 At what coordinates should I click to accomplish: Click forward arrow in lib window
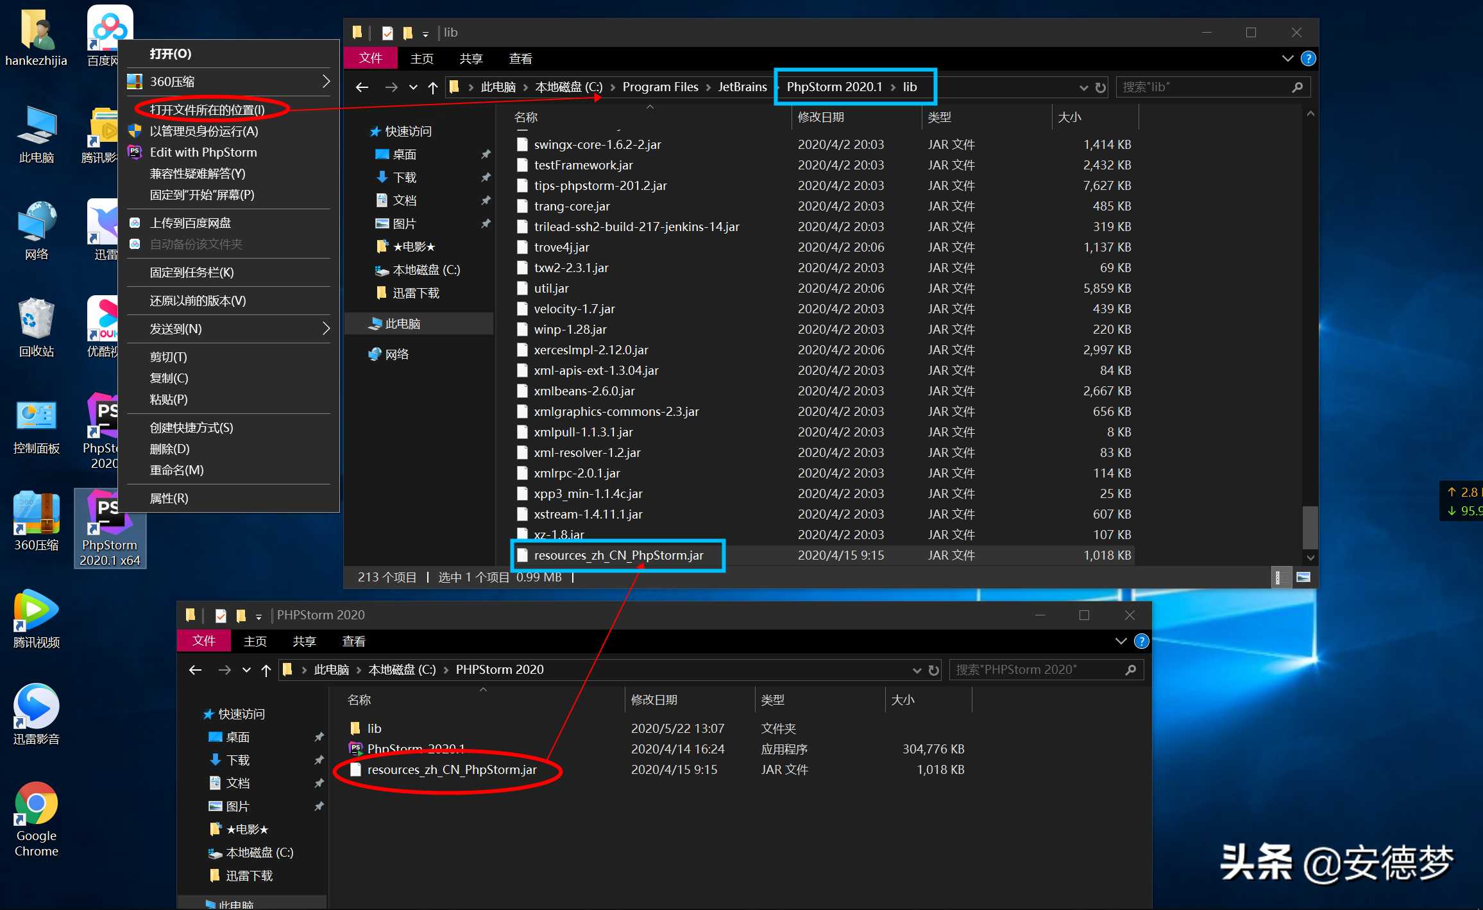pyautogui.click(x=391, y=87)
